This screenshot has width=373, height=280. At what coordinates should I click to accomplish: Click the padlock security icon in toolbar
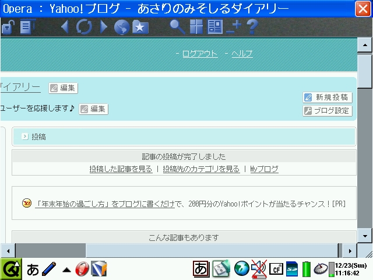pos(8,27)
